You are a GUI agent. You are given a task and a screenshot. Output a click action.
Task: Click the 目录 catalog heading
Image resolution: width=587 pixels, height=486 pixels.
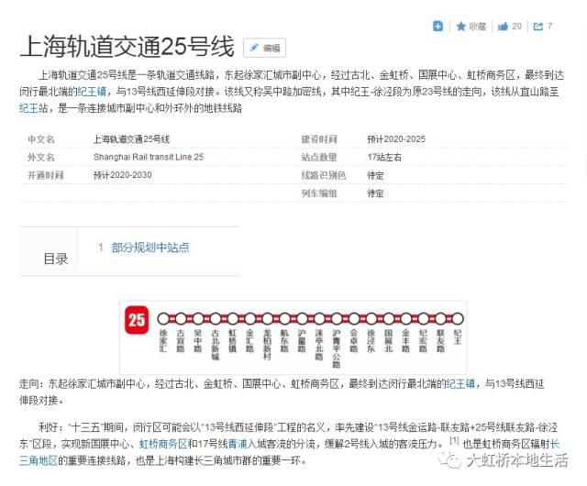(56, 259)
